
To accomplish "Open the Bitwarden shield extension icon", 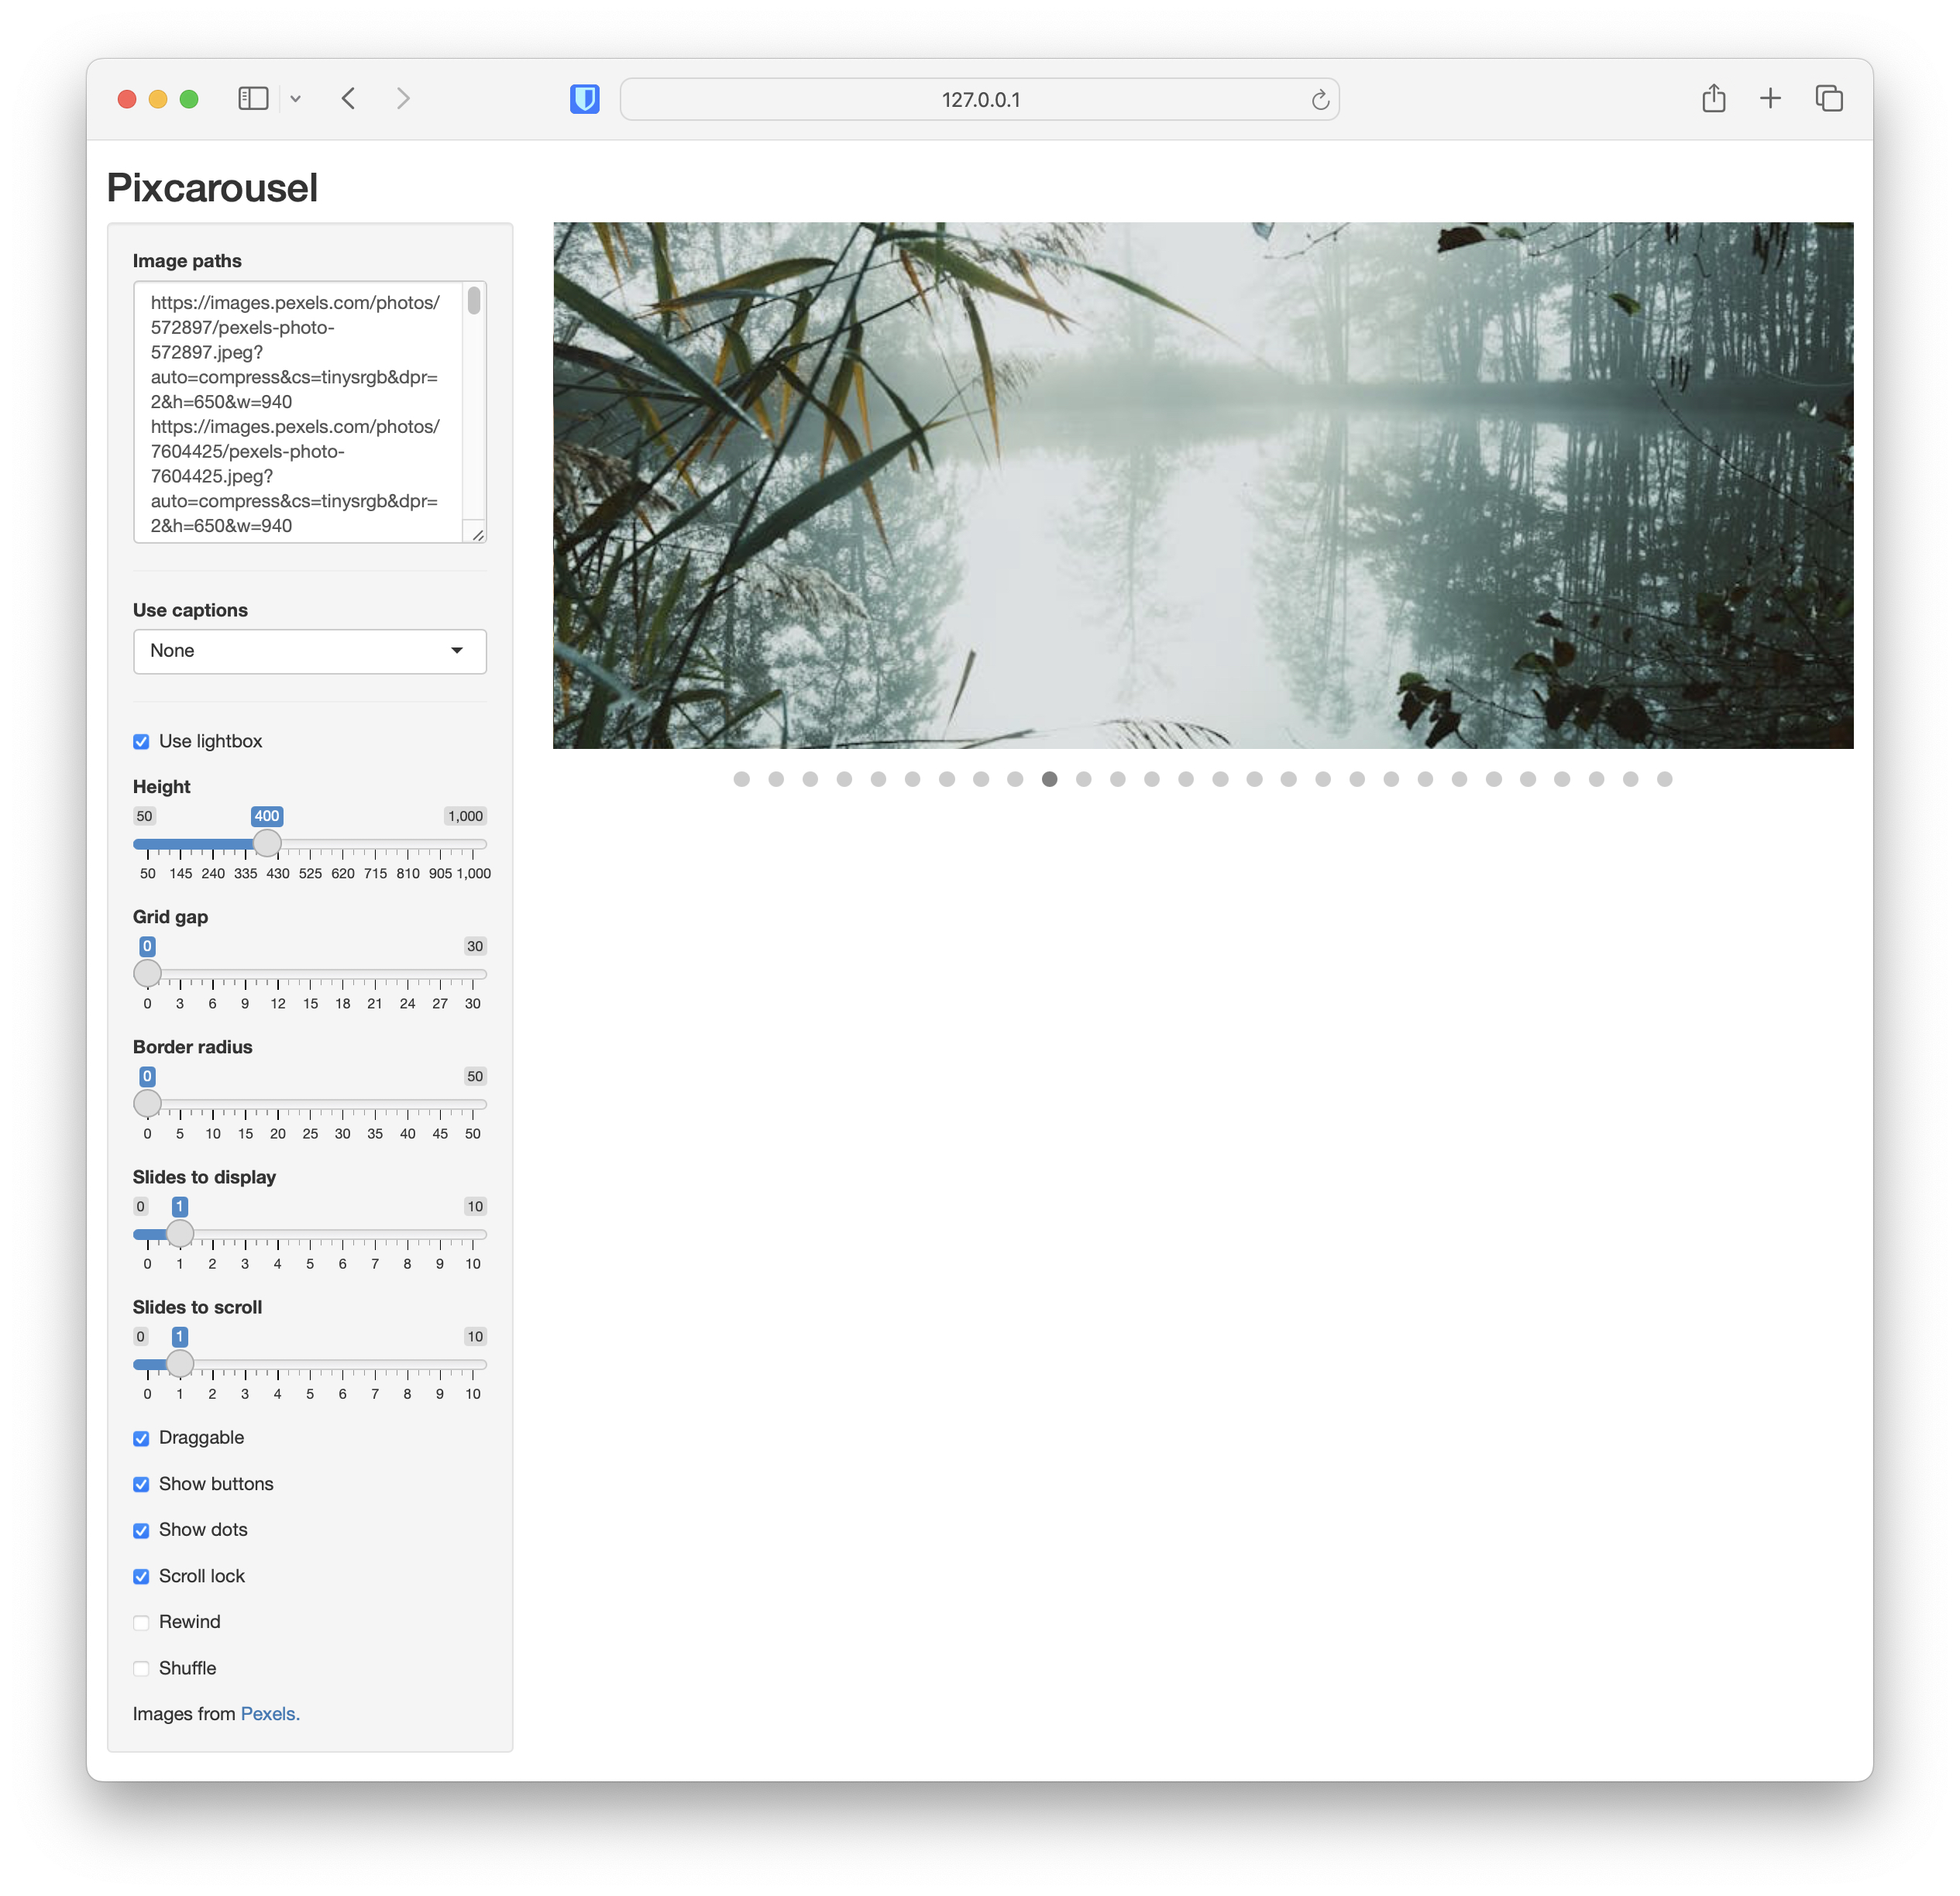I will click(x=585, y=99).
